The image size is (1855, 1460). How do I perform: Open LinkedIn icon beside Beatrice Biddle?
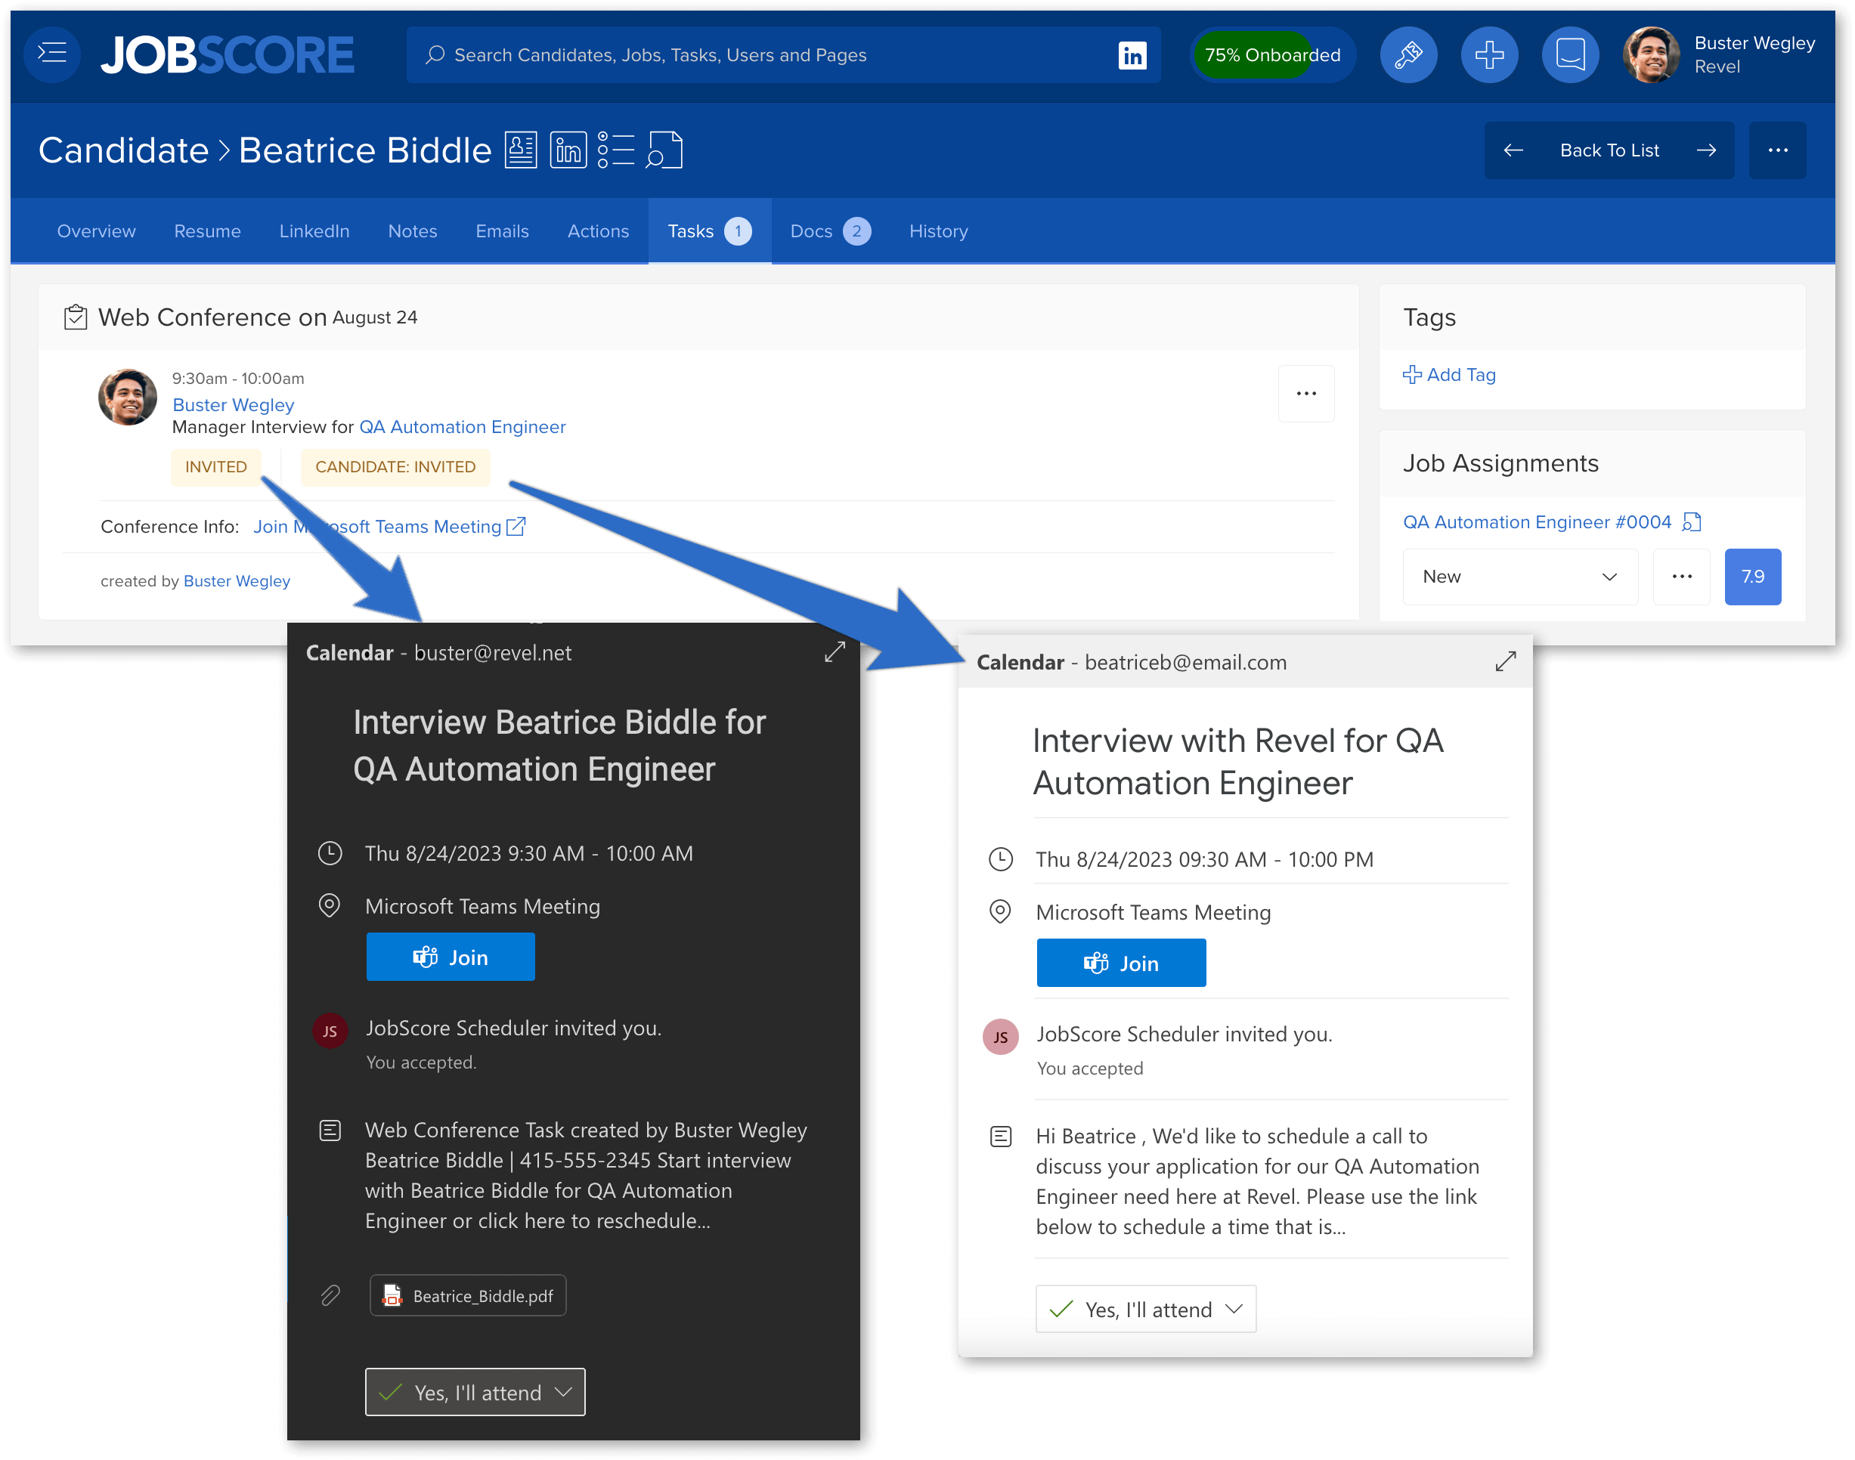pos(568,150)
